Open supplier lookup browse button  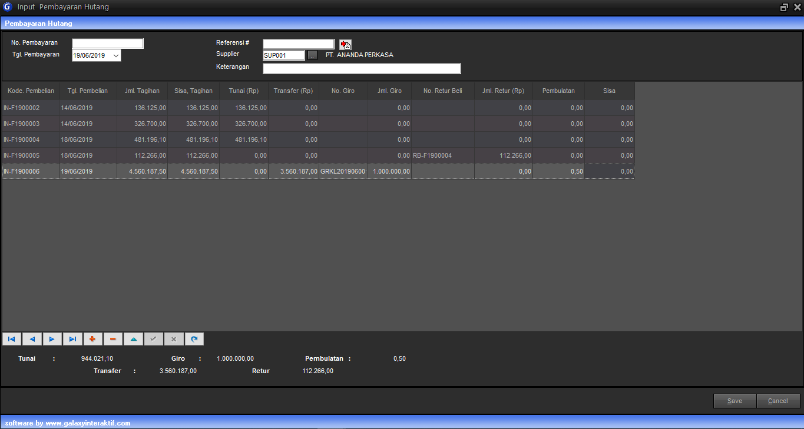312,55
